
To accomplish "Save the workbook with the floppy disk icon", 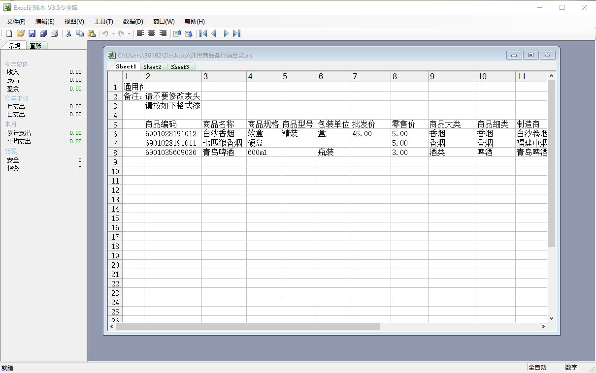I will (x=32, y=33).
